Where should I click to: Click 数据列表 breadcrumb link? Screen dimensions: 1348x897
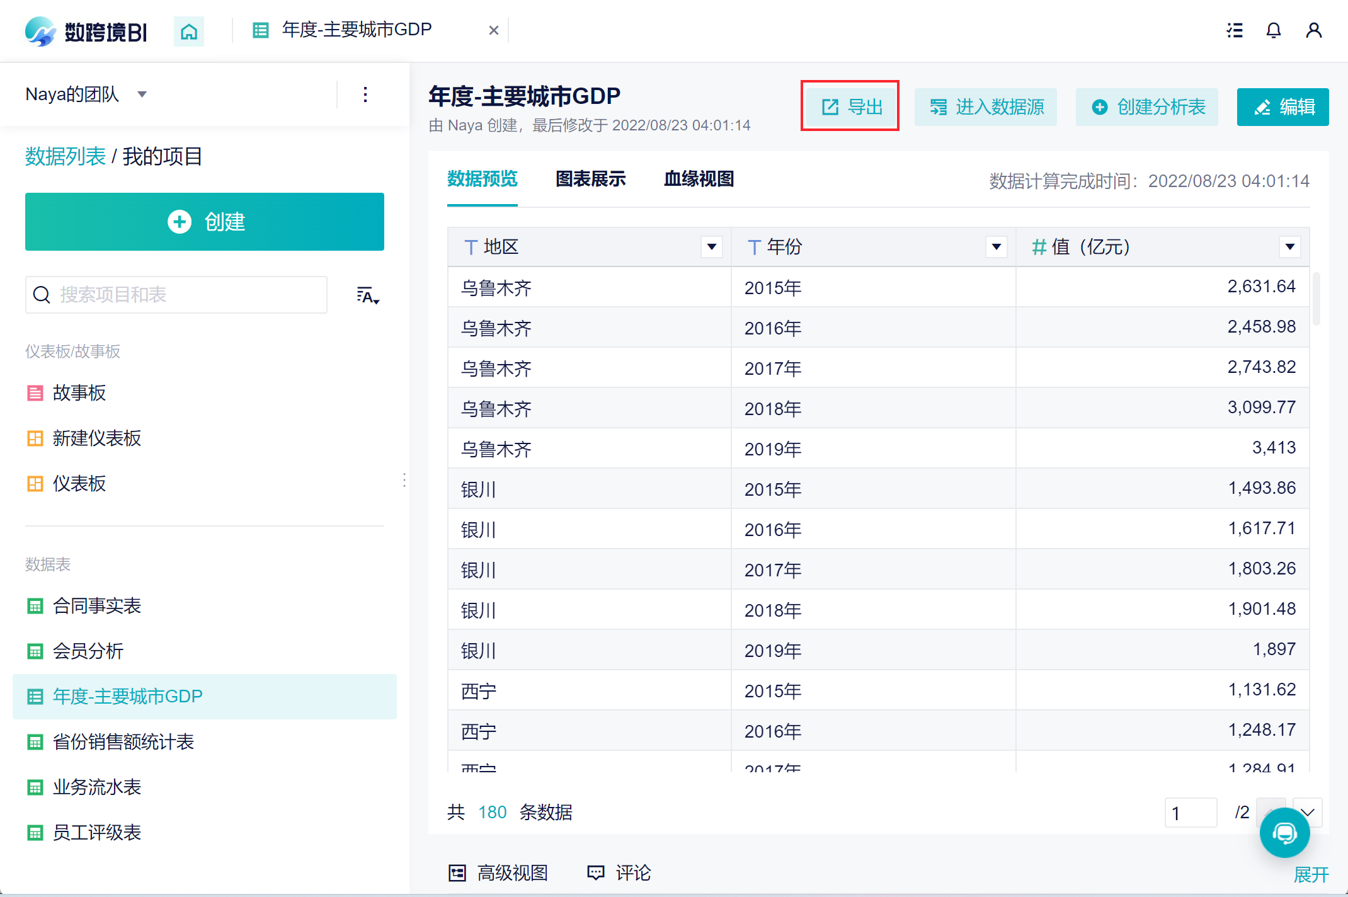[66, 156]
